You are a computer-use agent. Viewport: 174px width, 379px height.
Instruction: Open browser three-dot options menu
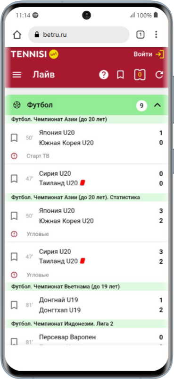pos(156,34)
